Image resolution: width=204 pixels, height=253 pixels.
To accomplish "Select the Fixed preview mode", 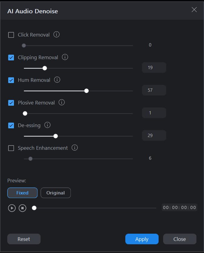I will (22, 193).
